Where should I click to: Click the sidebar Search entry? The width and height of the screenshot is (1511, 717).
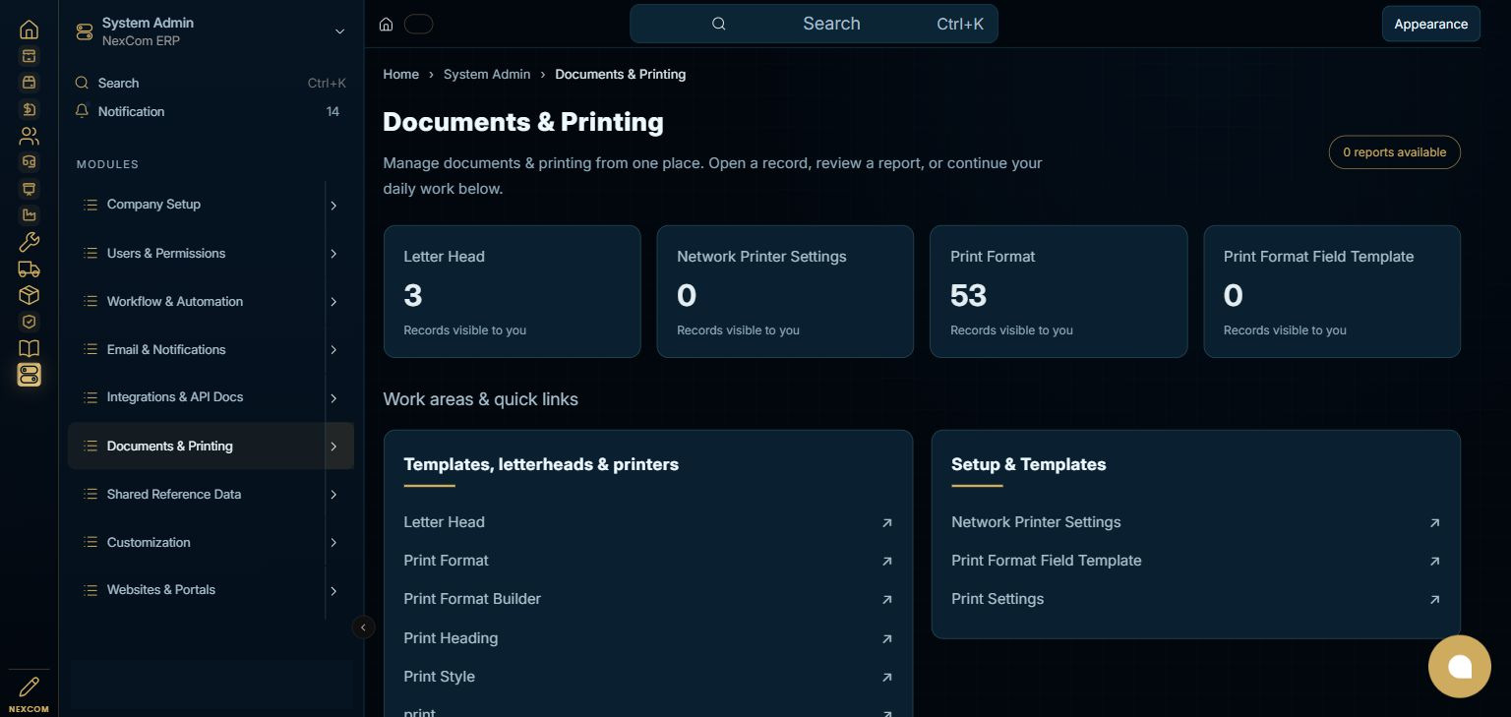211,83
